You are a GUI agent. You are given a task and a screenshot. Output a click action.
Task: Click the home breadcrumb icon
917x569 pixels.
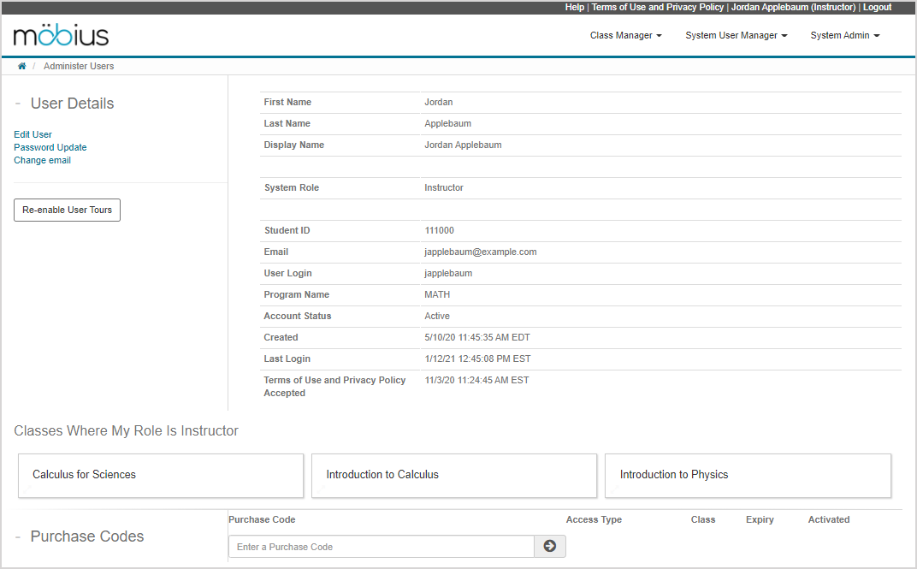pos(21,66)
